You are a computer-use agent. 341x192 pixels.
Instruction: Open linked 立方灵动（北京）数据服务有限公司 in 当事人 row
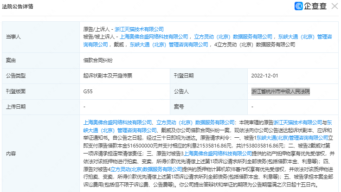pos(233,37)
